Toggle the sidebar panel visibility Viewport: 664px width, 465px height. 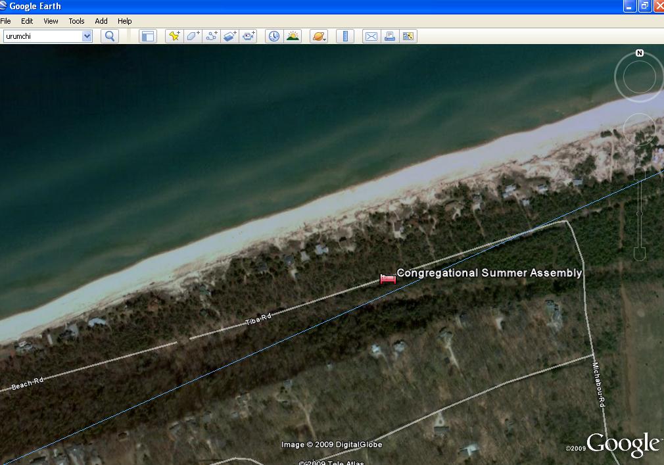click(148, 36)
